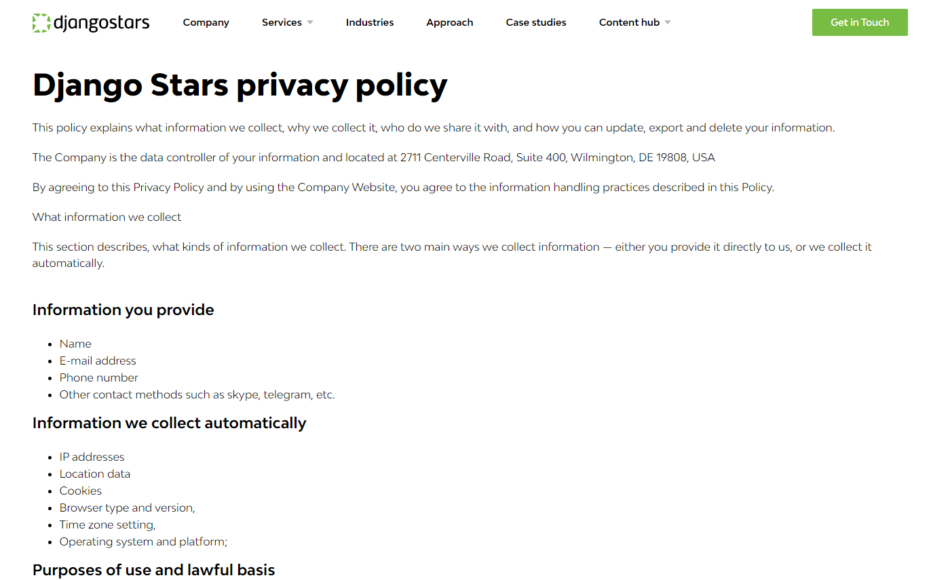Click the Cookies list item

pos(80,491)
